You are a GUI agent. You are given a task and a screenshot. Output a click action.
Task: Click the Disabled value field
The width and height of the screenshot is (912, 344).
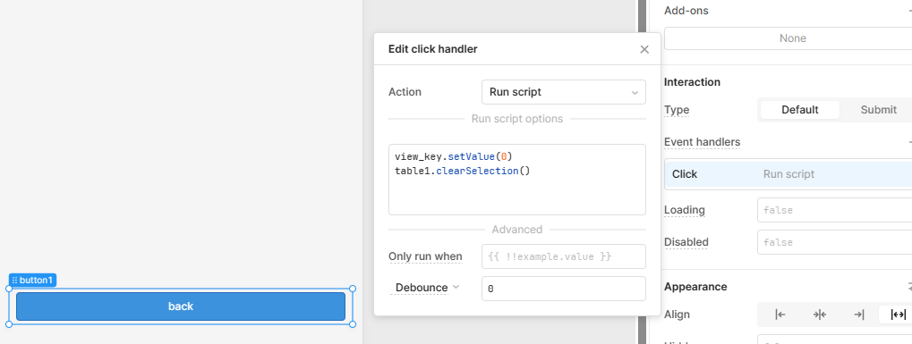point(835,242)
